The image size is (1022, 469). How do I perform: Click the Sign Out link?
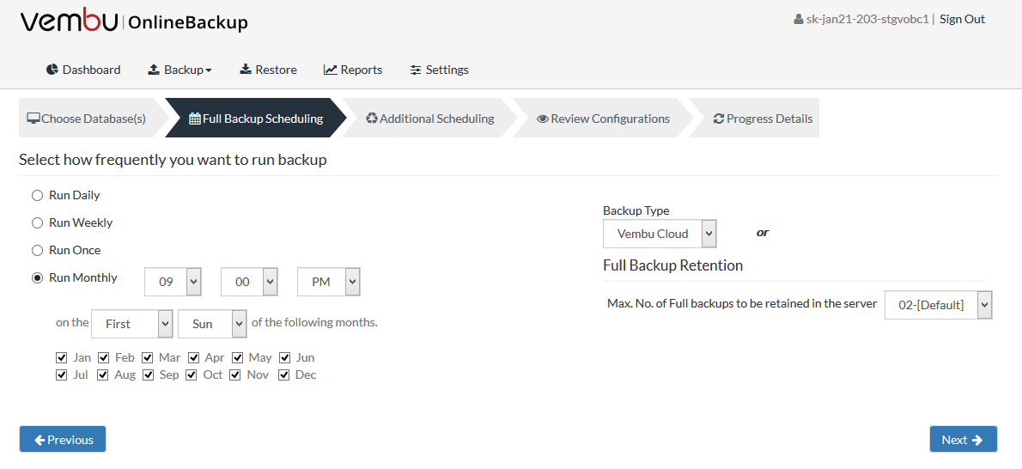962,20
